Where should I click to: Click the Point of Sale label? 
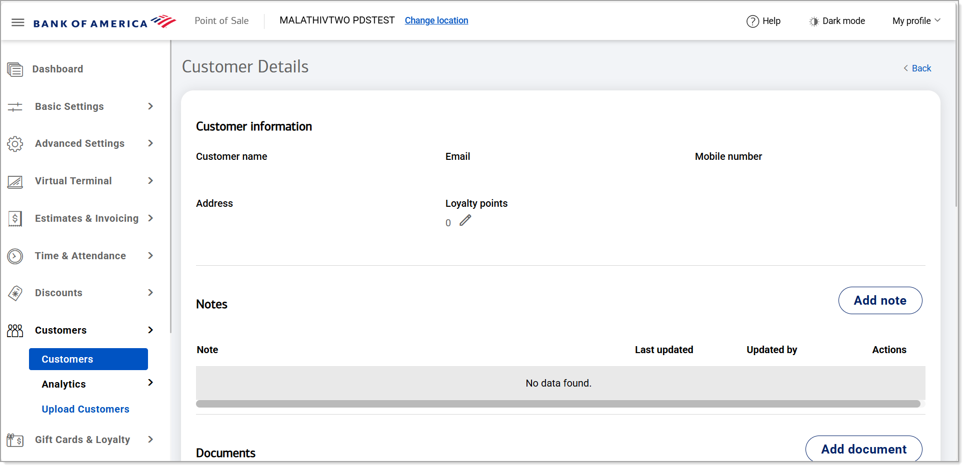click(x=221, y=21)
